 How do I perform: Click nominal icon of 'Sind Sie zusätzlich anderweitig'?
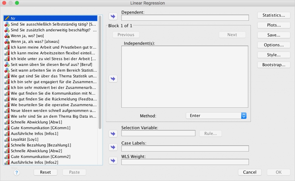coord(7,30)
